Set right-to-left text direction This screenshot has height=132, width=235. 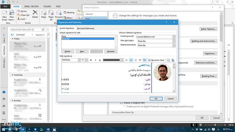pyautogui.click(x=144, y=60)
